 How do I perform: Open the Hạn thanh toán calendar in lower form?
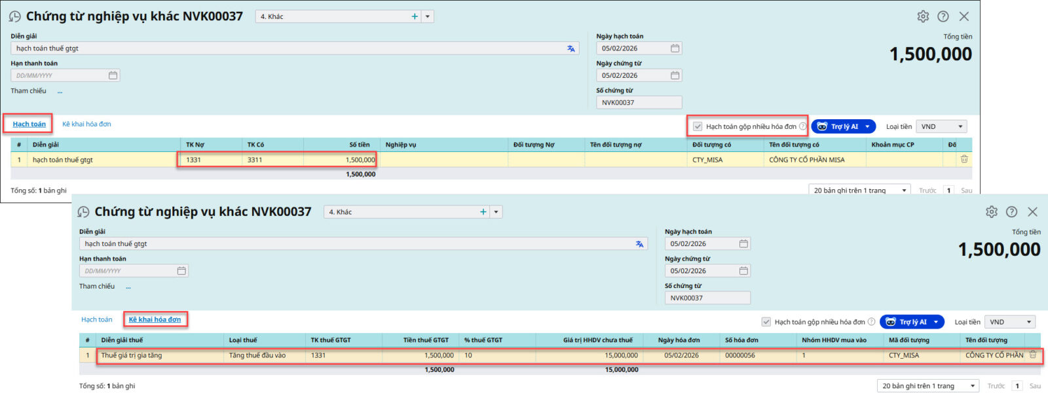pos(181,271)
